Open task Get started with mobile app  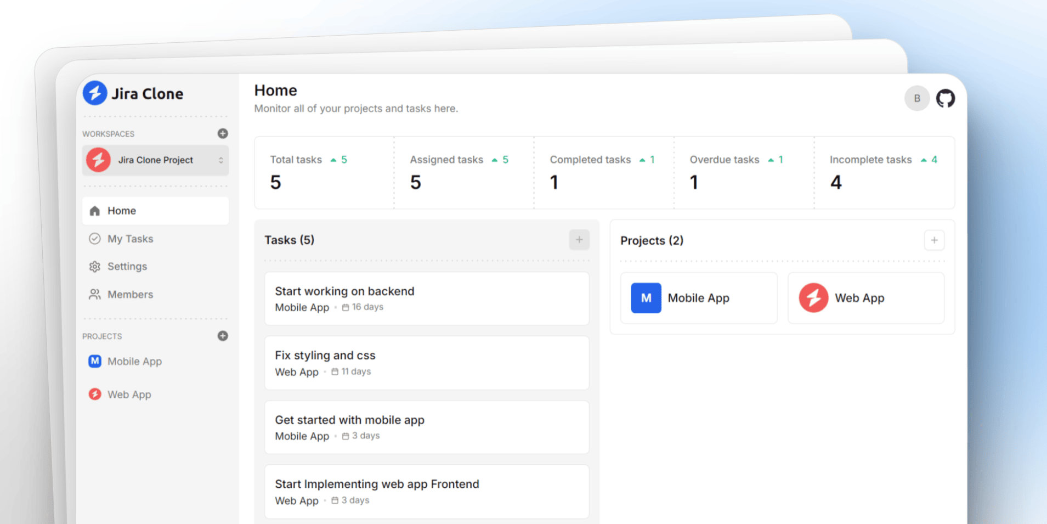click(x=427, y=427)
